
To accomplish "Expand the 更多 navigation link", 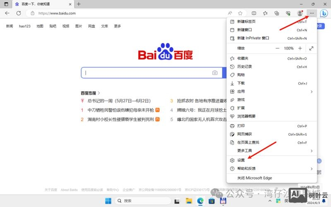I will click(x=118, y=26).
